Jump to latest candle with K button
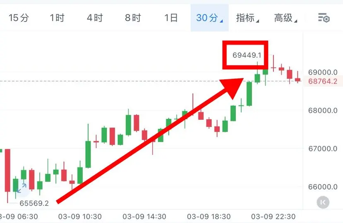This screenshot has width=343, height=223. pyautogui.click(x=323, y=202)
